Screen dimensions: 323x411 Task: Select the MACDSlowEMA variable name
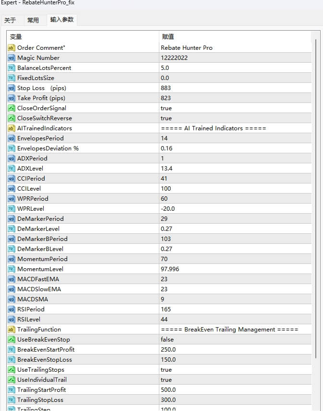pos(39,289)
